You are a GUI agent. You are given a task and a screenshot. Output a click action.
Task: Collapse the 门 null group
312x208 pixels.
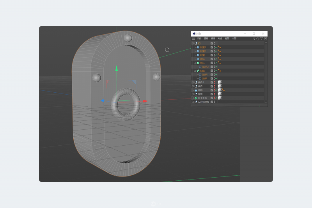point(193,43)
